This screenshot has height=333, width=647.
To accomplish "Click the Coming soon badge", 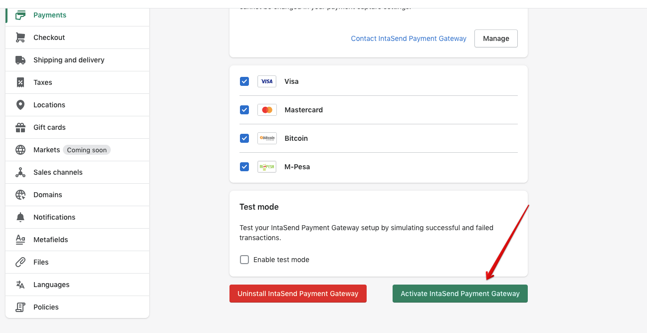I will click(x=87, y=150).
